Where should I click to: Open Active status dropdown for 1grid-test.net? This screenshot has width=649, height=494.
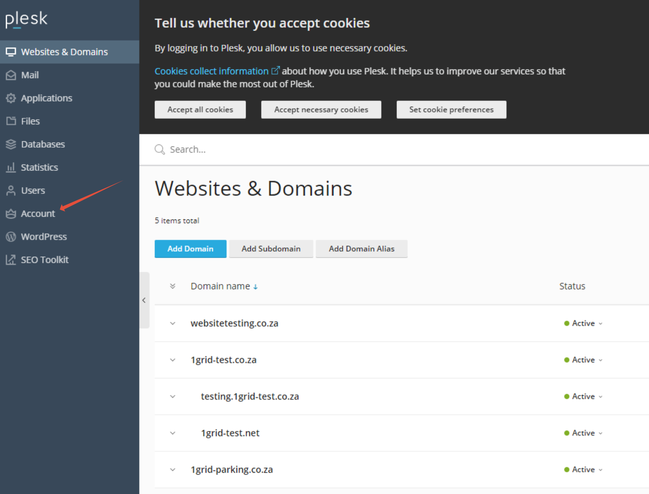coord(583,433)
